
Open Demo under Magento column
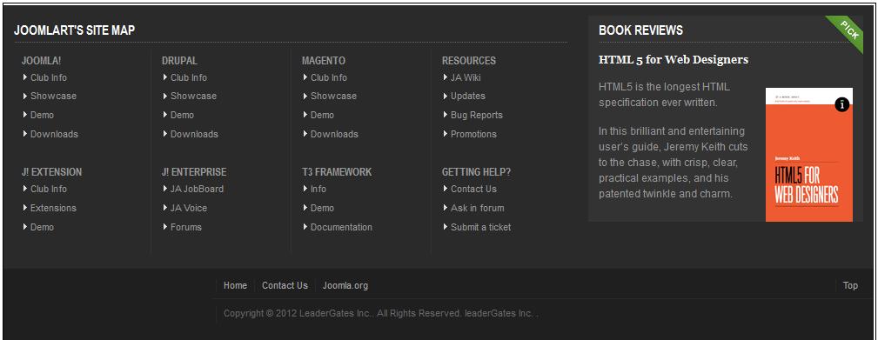click(x=322, y=115)
